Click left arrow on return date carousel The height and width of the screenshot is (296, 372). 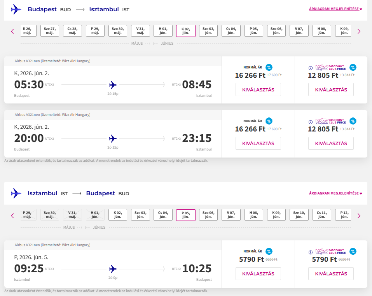click(x=12, y=215)
